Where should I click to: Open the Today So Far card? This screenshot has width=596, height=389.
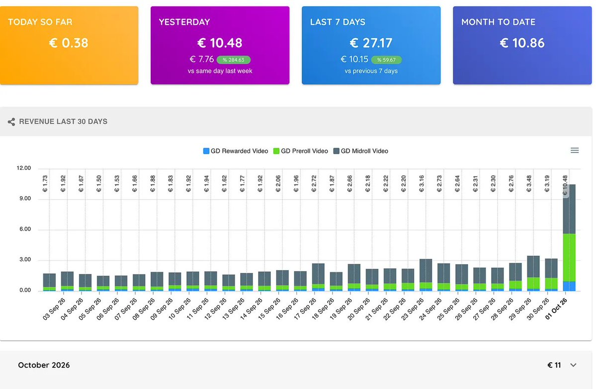69,45
